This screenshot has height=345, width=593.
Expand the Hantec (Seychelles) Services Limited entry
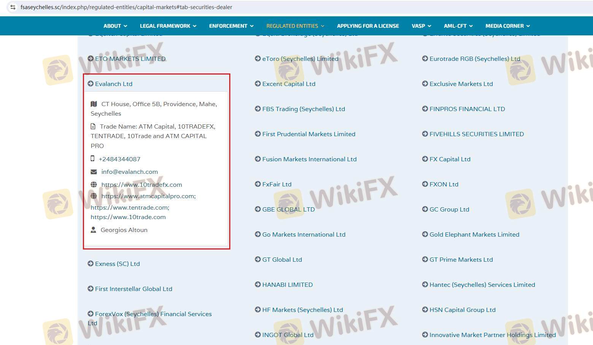(x=482, y=285)
